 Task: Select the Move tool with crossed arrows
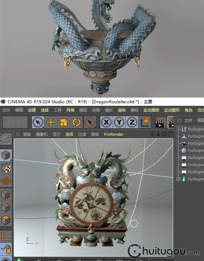pyautogui.click(x=51, y=123)
